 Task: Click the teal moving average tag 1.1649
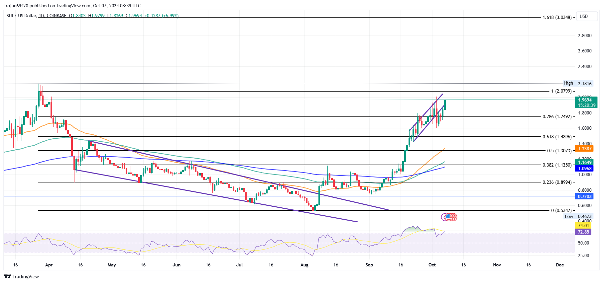coord(584,162)
